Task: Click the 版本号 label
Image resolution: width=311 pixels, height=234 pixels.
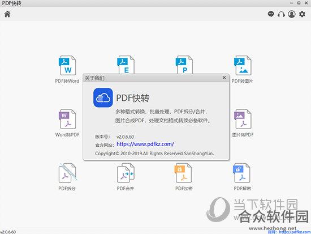Action: (102, 137)
